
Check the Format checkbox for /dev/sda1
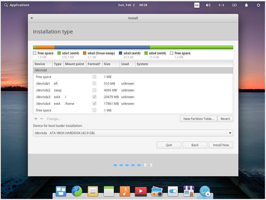pyautogui.click(x=94, y=83)
